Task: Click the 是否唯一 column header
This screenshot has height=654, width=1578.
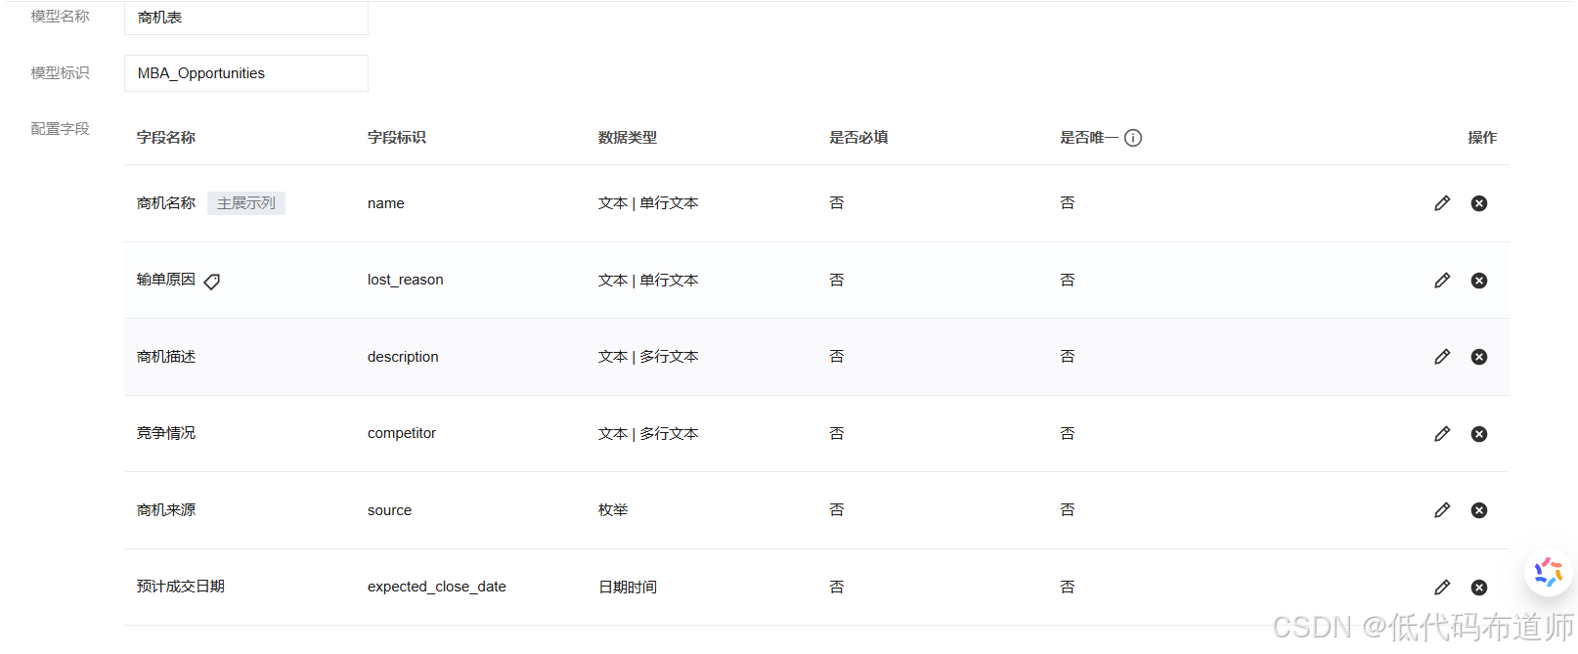Action: [x=1089, y=138]
